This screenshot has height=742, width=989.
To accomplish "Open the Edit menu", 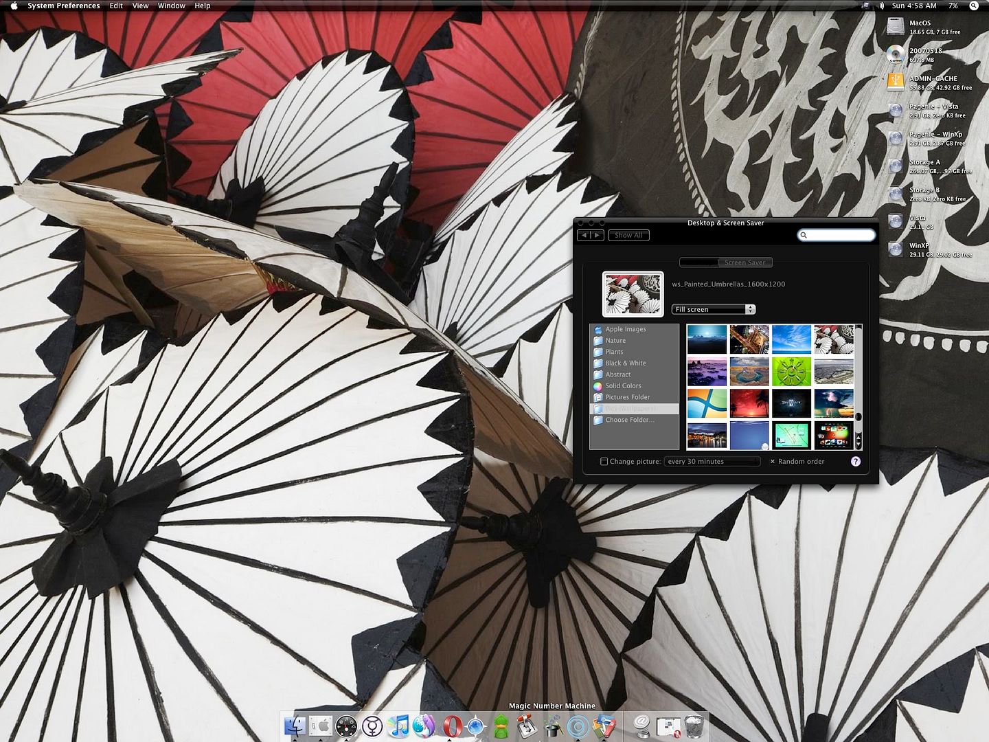I will pos(116,5).
